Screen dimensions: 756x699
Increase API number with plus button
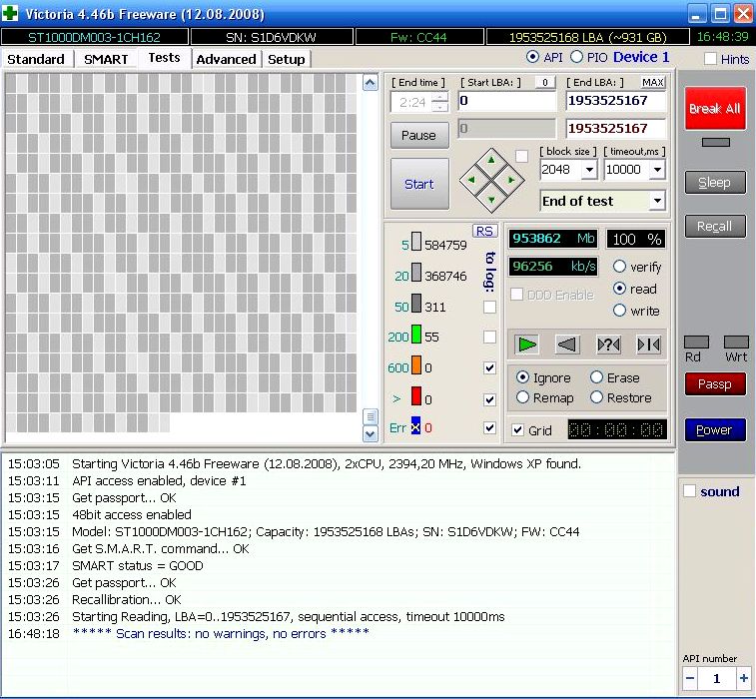point(743,678)
